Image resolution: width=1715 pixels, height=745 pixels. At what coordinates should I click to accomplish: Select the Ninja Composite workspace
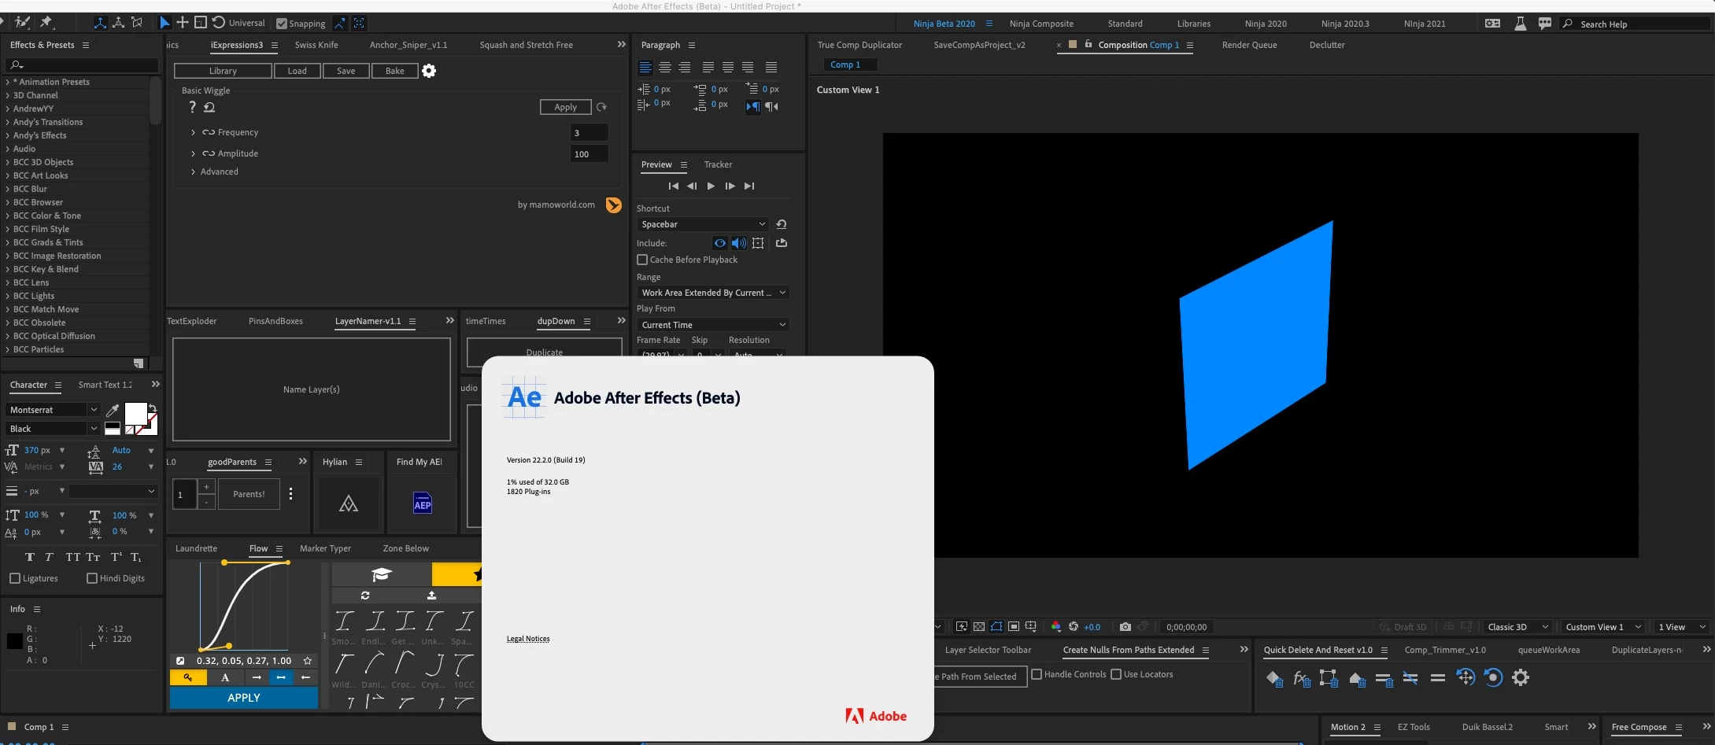tap(1041, 24)
